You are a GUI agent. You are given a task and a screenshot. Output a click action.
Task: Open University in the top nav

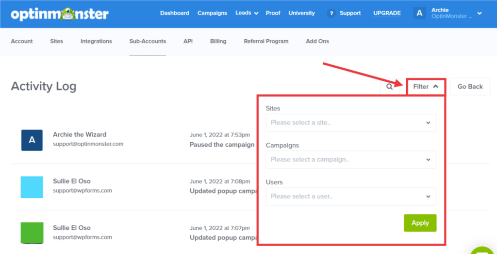301,13
